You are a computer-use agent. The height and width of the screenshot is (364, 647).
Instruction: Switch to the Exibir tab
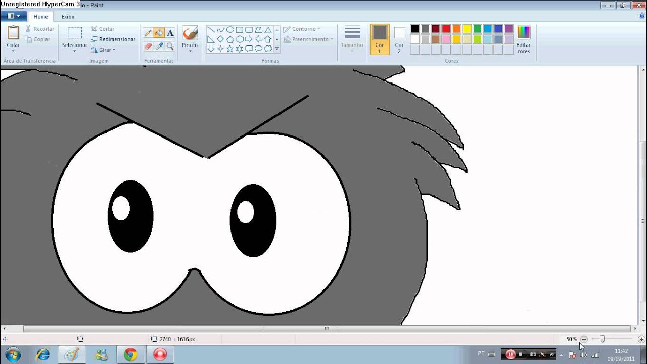(x=68, y=17)
